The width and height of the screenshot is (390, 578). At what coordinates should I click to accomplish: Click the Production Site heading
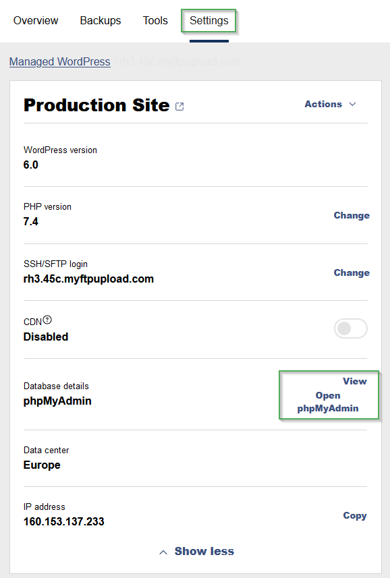pyautogui.click(x=96, y=105)
